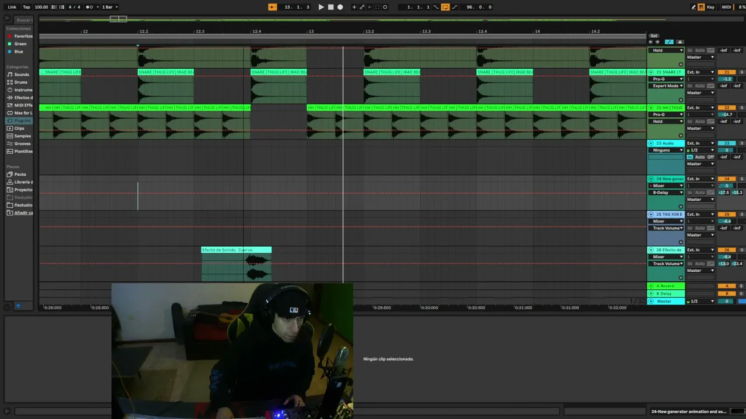Collapse track 25 TAG X08

click(651, 214)
